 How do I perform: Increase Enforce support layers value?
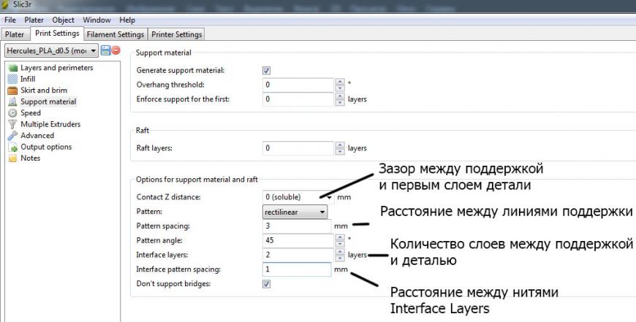click(x=340, y=96)
